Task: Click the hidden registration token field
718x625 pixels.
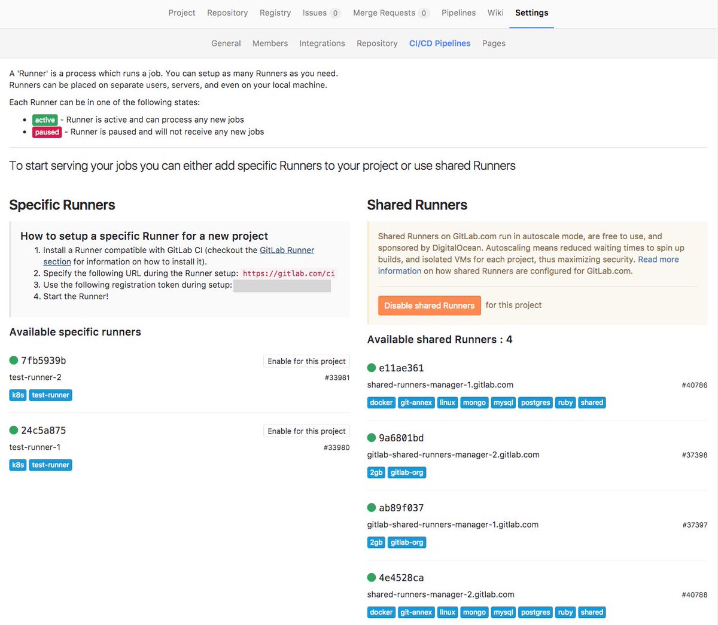Action: tap(282, 285)
